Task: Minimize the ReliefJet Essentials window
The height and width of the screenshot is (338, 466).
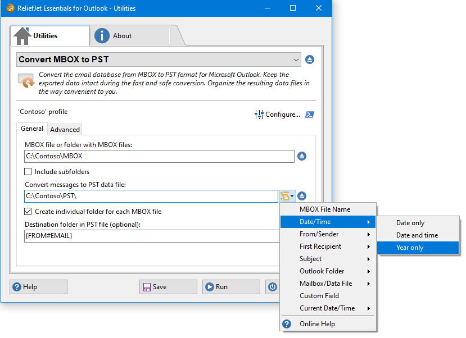Action: tap(268, 8)
